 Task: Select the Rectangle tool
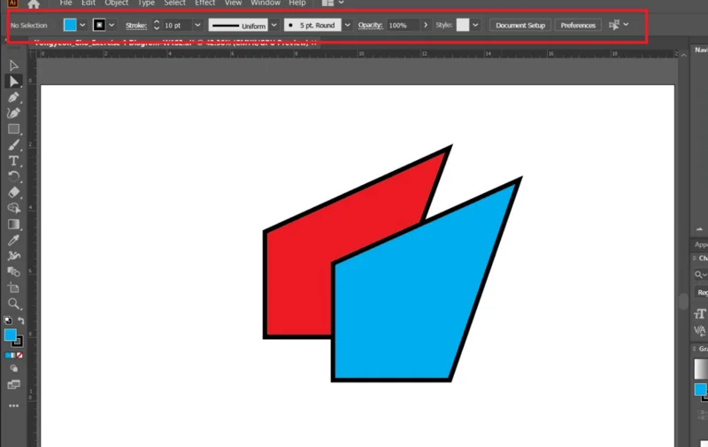13,129
